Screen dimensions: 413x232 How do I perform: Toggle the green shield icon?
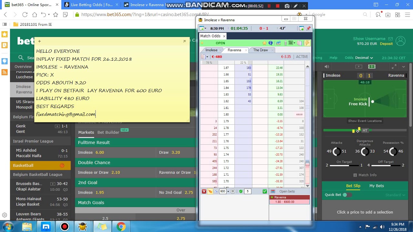pos(240,191)
